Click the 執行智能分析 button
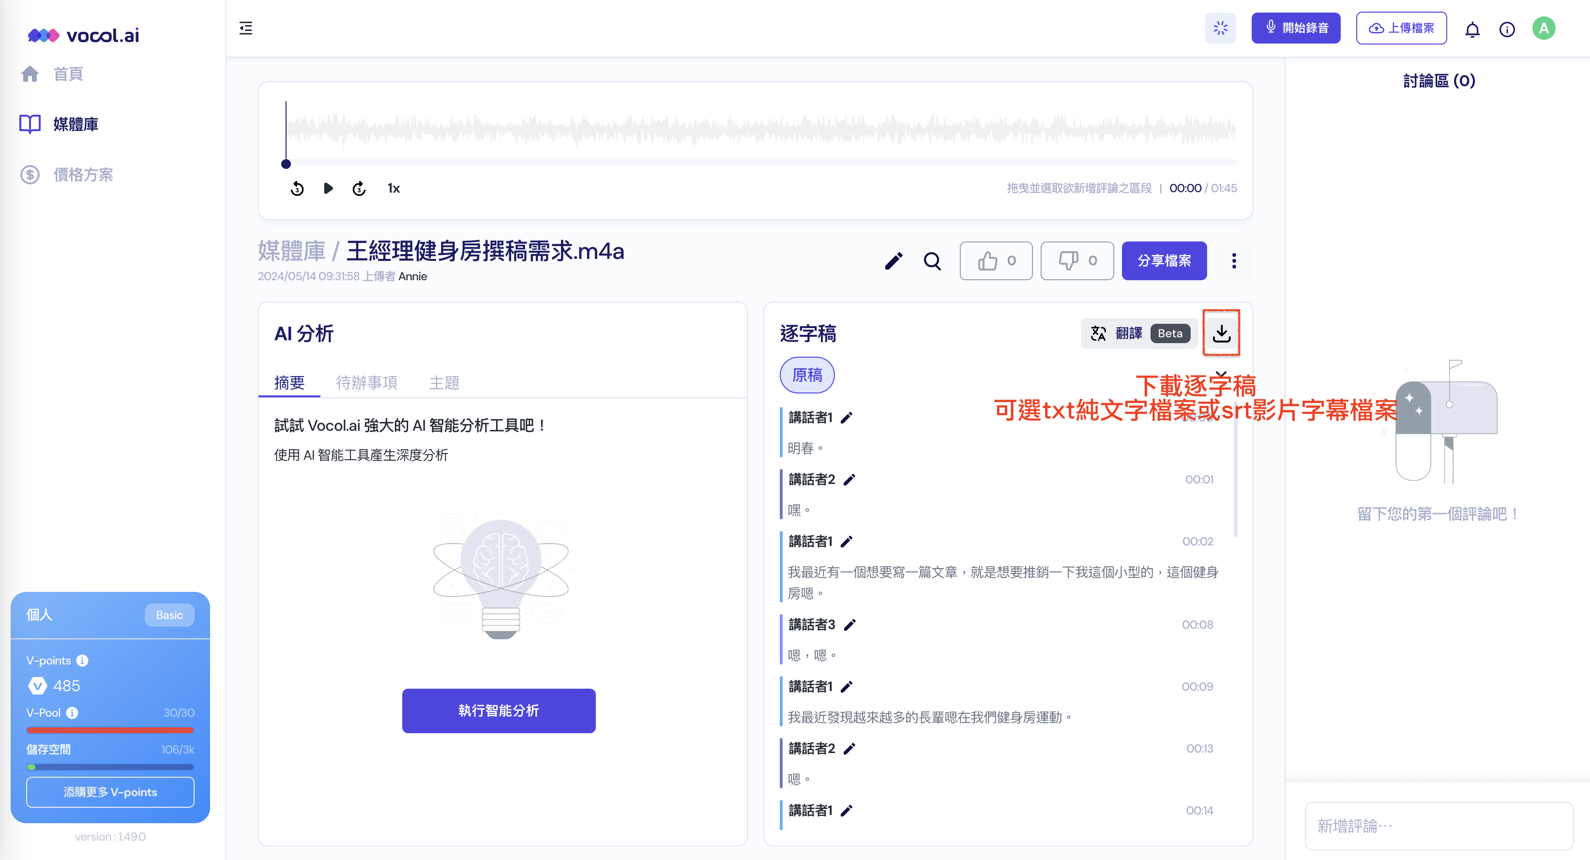This screenshot has height=860, width=1590. pyautogui.click(x=498, y=710)
